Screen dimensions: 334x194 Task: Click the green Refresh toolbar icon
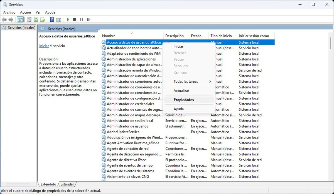point(36,19)
